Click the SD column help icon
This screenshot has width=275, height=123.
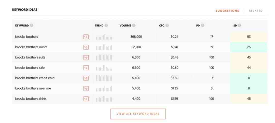click(x=239, y=25)
